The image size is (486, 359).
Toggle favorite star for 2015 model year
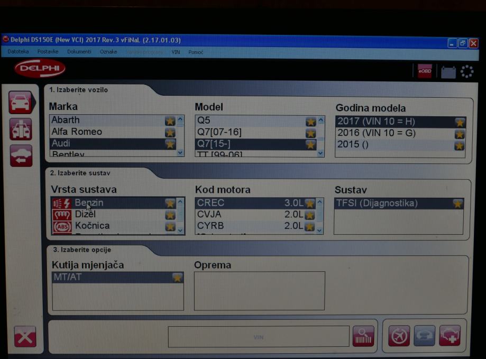459,145
